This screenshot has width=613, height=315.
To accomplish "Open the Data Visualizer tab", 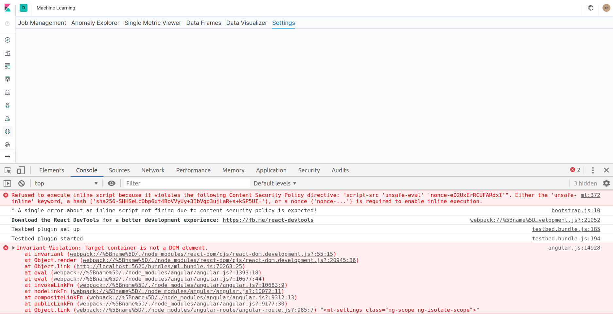I will (247, 23).
